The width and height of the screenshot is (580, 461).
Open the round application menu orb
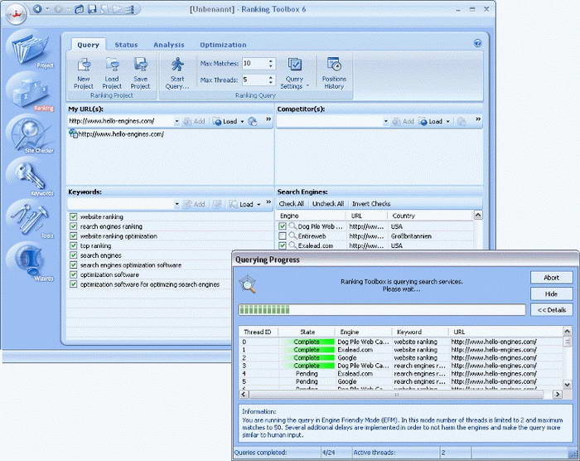pos(16,14)
